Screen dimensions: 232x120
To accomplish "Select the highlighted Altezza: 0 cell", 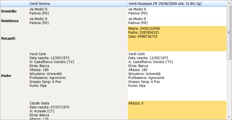I will (x=177, y=110).
